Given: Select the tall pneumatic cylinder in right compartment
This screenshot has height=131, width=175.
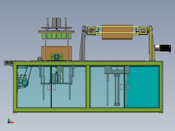Looking at the screenshot, I should tap(117, 90).
